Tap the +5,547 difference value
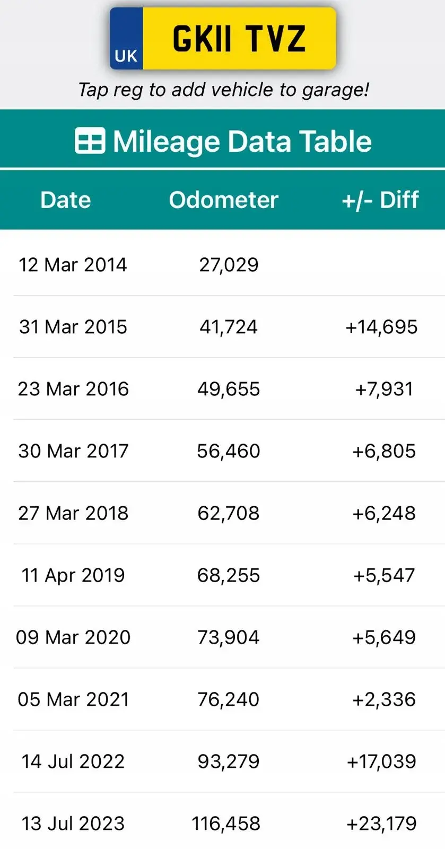445x849 pixels. click(x=383, y=575)
